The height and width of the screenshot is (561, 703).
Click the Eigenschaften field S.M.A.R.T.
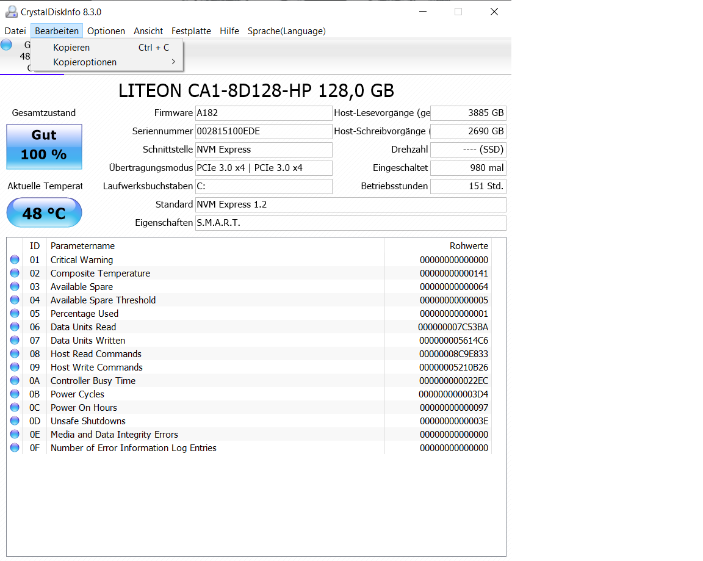(351, 223)
